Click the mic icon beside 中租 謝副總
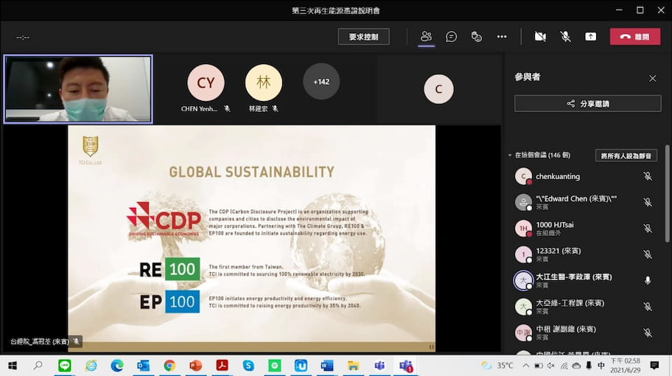The width and height of the screenshot is (672, 376). click(x=648, y=333)
